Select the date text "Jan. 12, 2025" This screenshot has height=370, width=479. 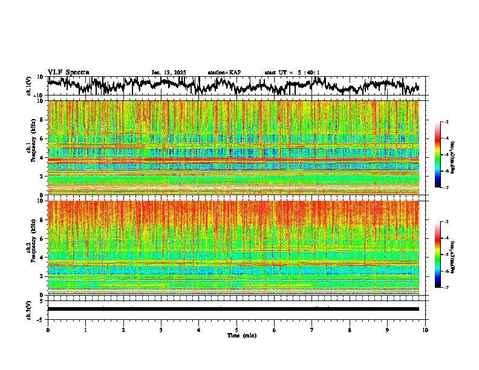(x=169, y=73)
